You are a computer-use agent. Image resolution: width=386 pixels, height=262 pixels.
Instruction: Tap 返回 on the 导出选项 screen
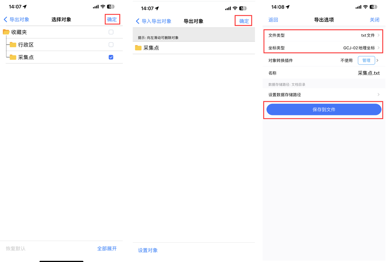click(x=272, y=20)
